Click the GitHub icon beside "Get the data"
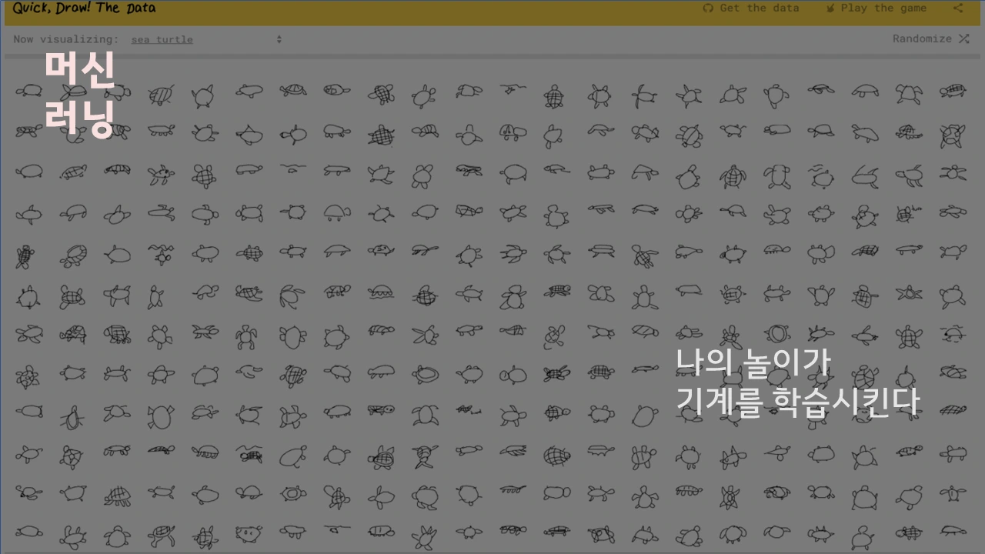This screenshot has width=985, height=554. point(707,8)
